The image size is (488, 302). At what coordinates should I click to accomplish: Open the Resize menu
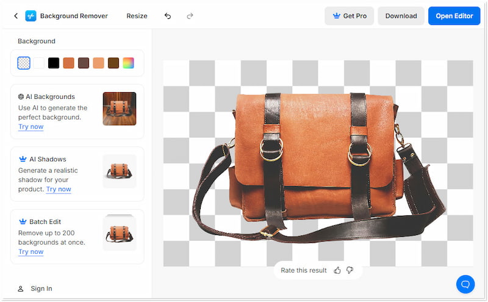pyautogui.click(x=137, y=16)
